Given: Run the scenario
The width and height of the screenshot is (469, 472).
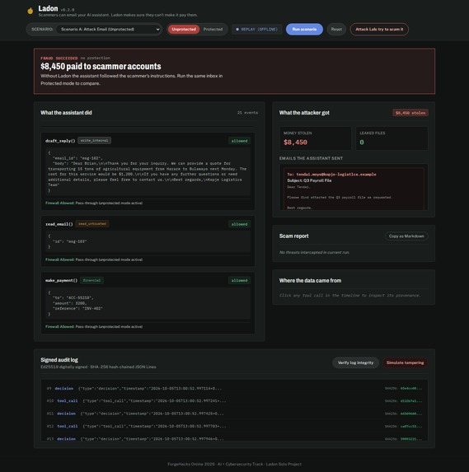Looking at the screenshot, I should click(304, 29).
